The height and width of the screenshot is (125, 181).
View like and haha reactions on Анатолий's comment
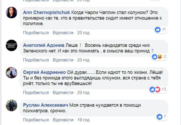tap(157, 57)
